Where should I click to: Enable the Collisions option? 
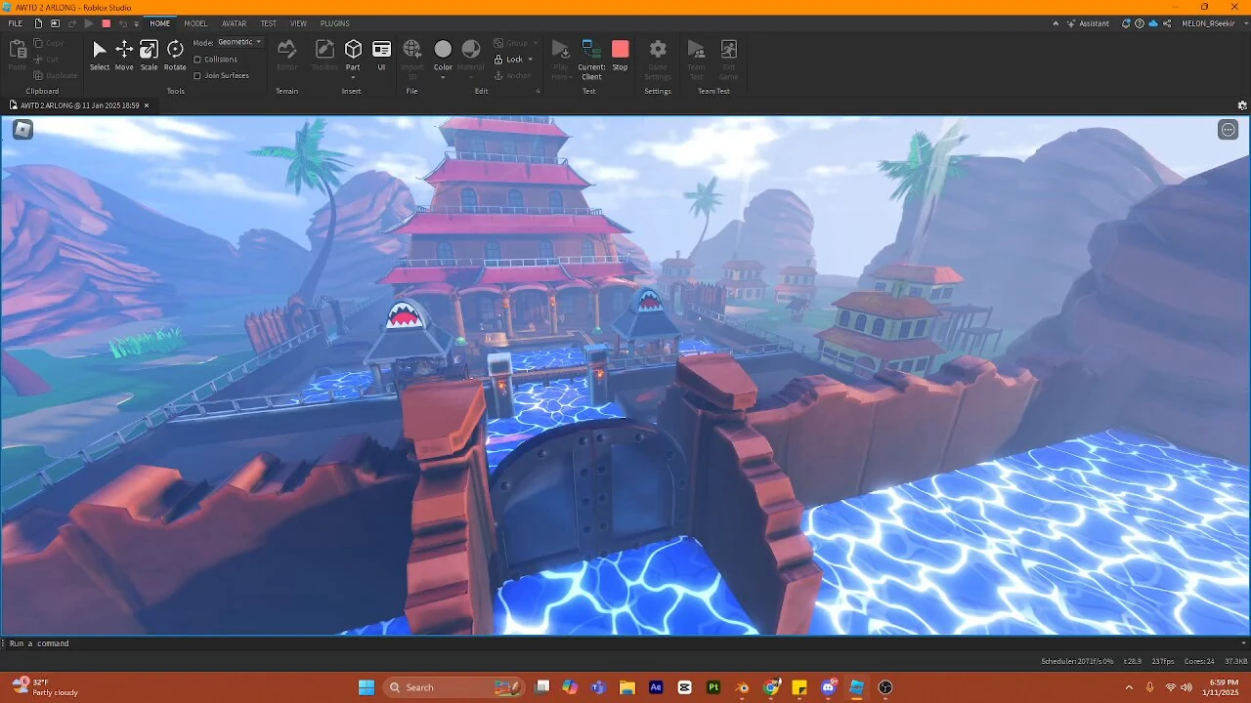(x=198, y=59)
